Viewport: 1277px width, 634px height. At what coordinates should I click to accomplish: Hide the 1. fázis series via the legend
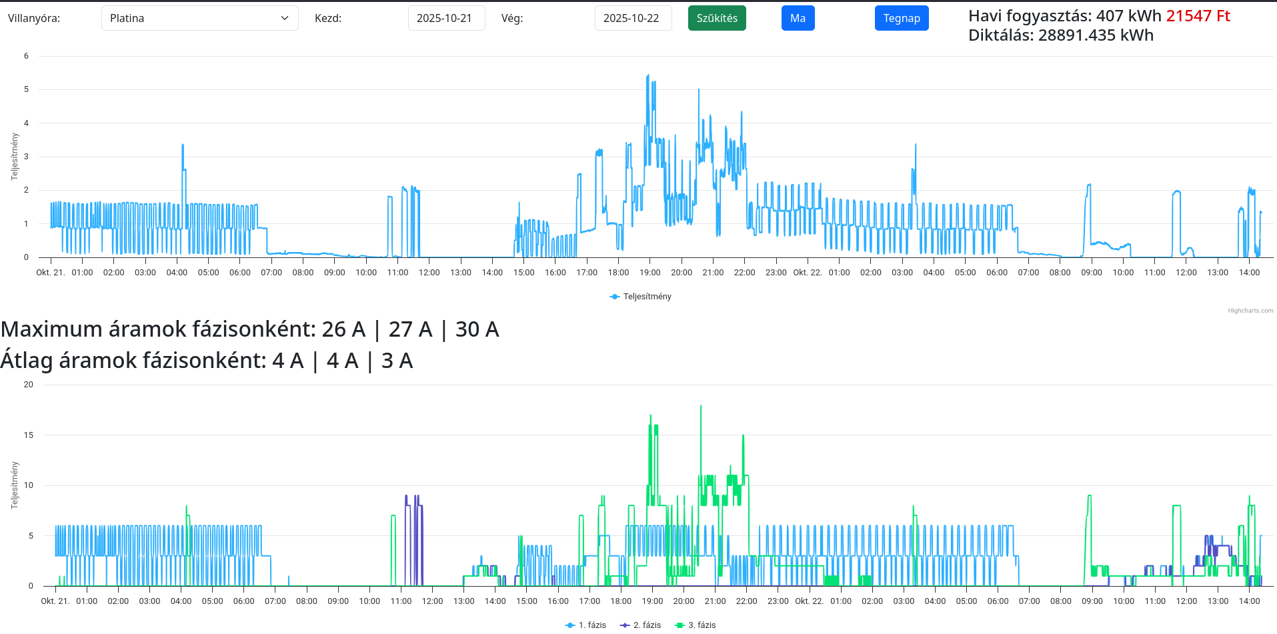(x=592, y=625)
